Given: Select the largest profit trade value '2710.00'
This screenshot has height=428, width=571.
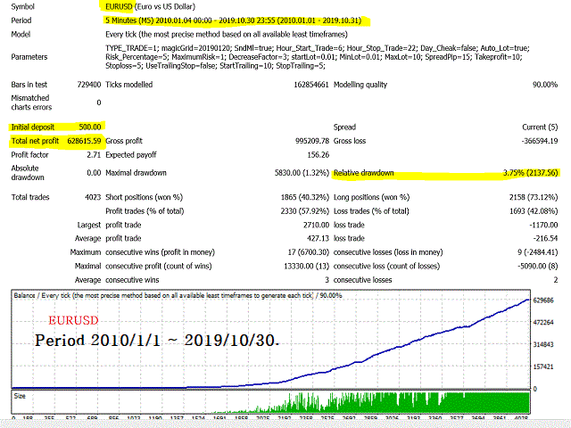Looking at the screenshot, I should [x=316, y=225].
